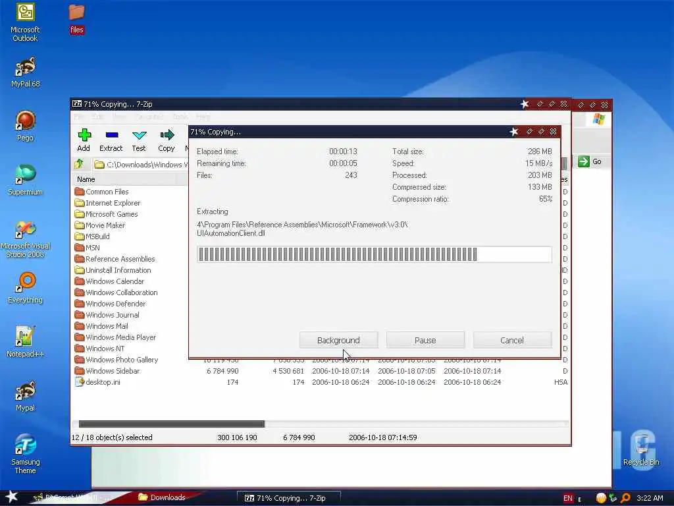Select the Windows Sidebar row
The width and height of the screenshot is (674, 506).
321,370
